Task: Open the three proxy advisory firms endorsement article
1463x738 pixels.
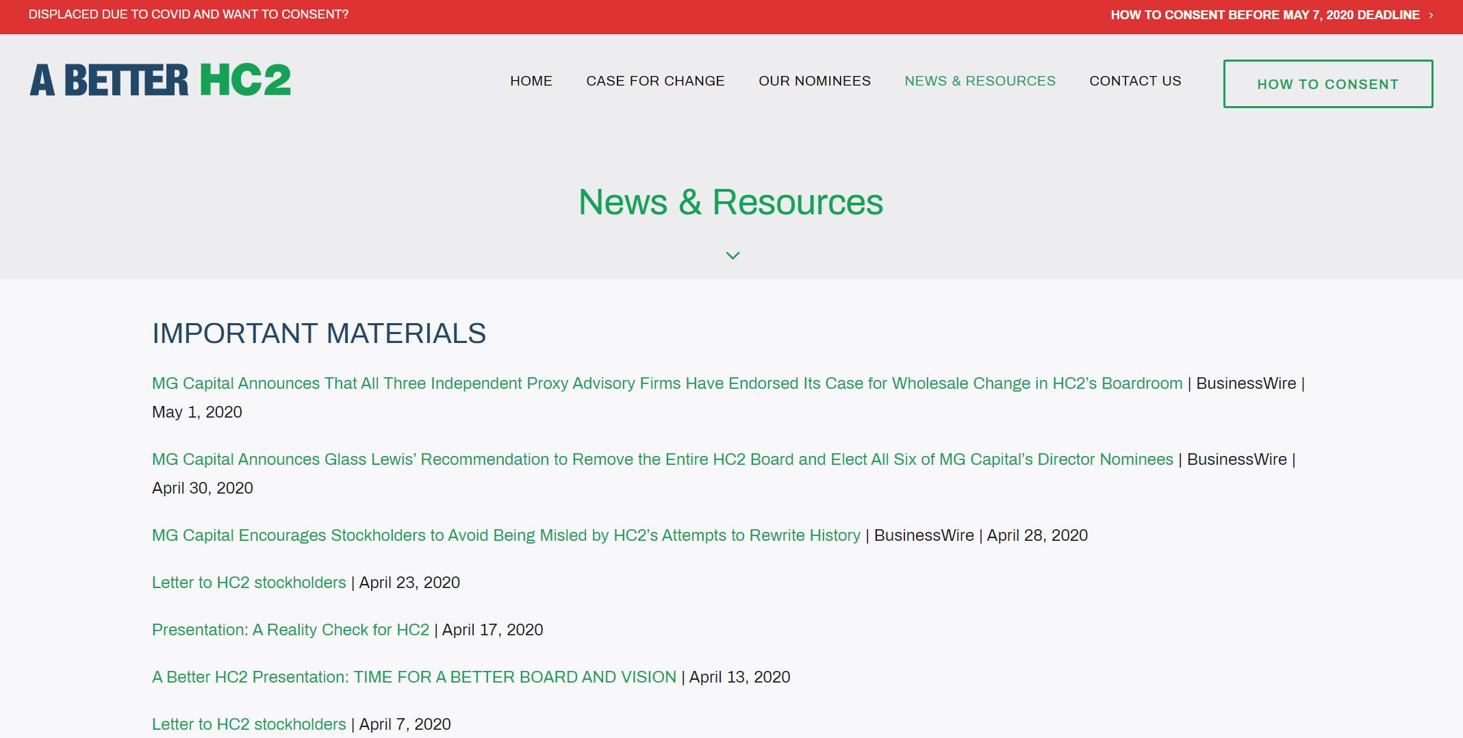Action: click(x=667, y=383)
